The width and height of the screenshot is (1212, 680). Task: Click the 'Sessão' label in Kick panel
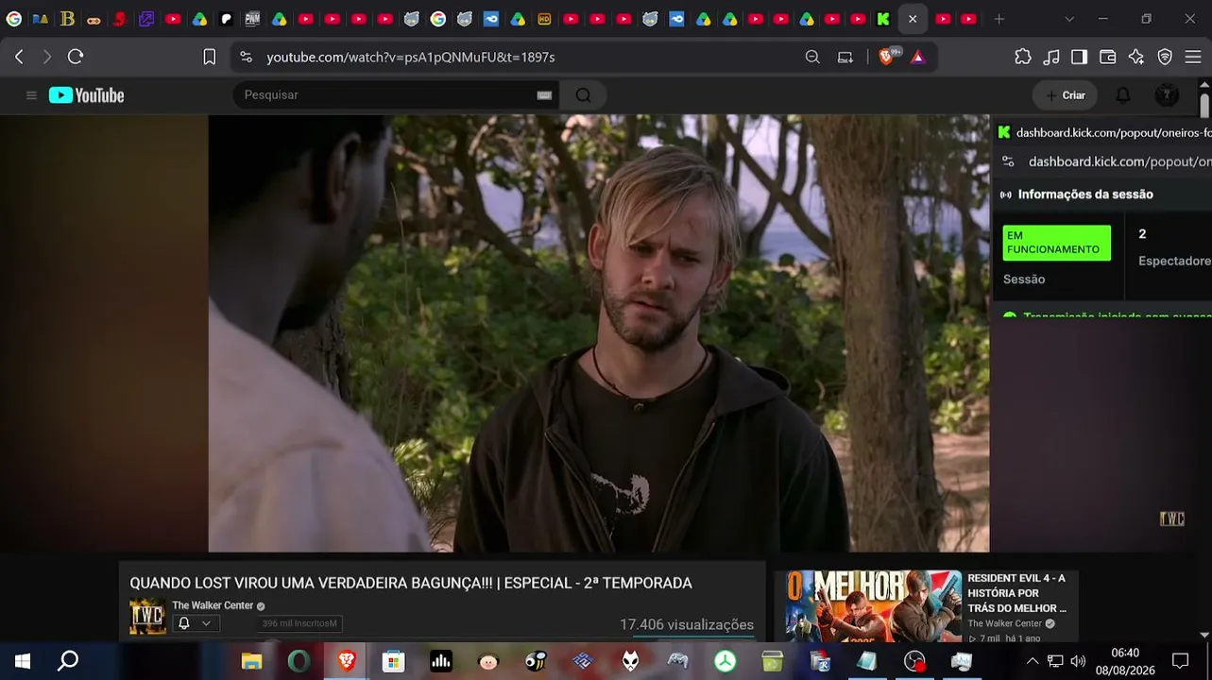(x=1024, y=280)
